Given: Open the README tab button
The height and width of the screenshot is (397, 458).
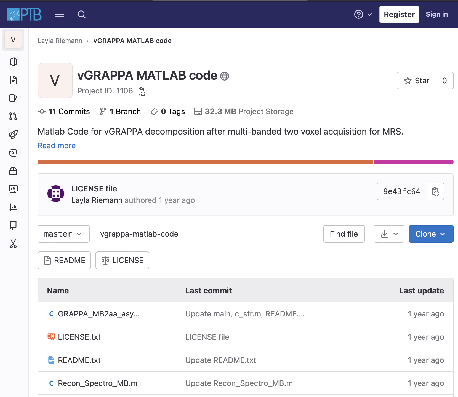Looking at the screenshot, I should tap(64, 260).
